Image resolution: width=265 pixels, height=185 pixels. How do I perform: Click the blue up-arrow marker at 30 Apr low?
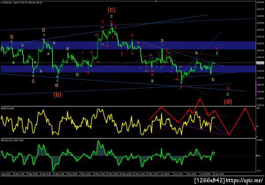[57, 77]
